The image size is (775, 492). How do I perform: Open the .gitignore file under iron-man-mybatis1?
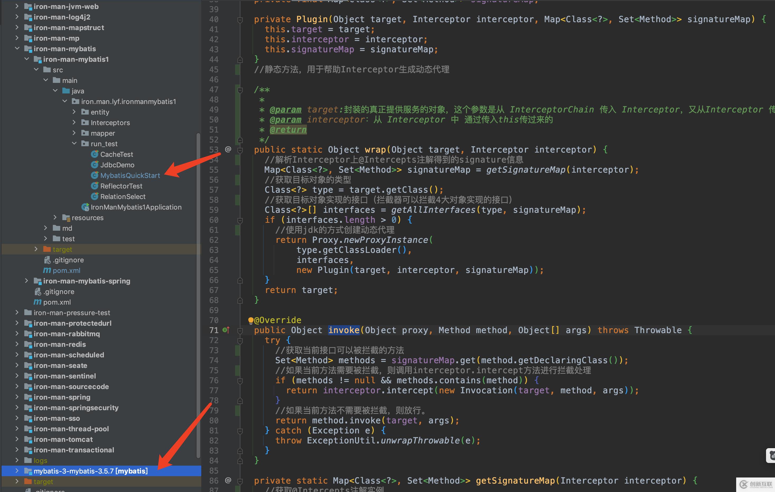[68, 260]
